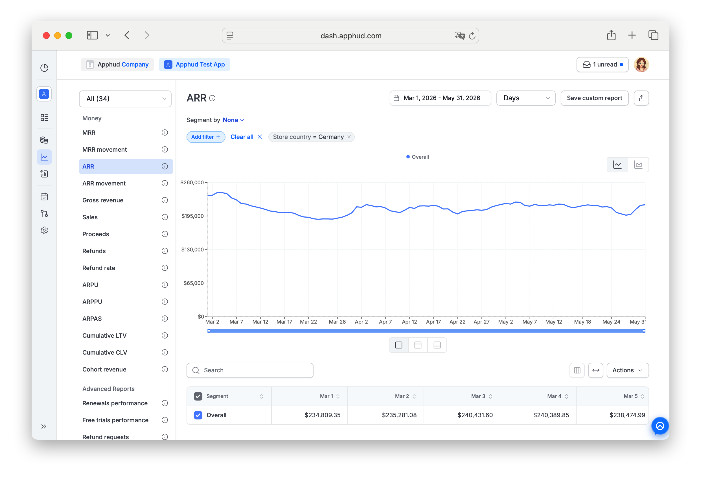This screenshot has height=482, width=701.
Task: Click the export share icon beside Save custom report
Action: pos(641,98)
